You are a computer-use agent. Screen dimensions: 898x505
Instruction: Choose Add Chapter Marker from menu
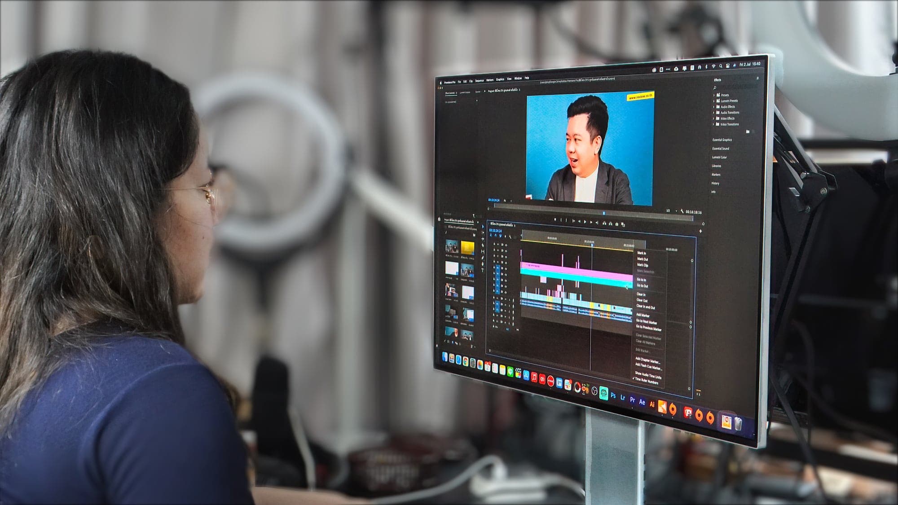click(x=647, y=360)
